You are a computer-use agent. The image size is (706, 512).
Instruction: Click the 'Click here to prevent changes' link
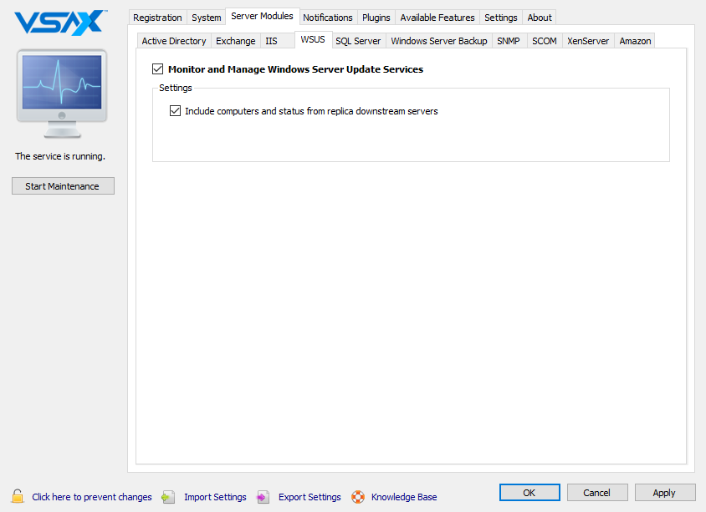pyautogui.click(x=92, y=497)
